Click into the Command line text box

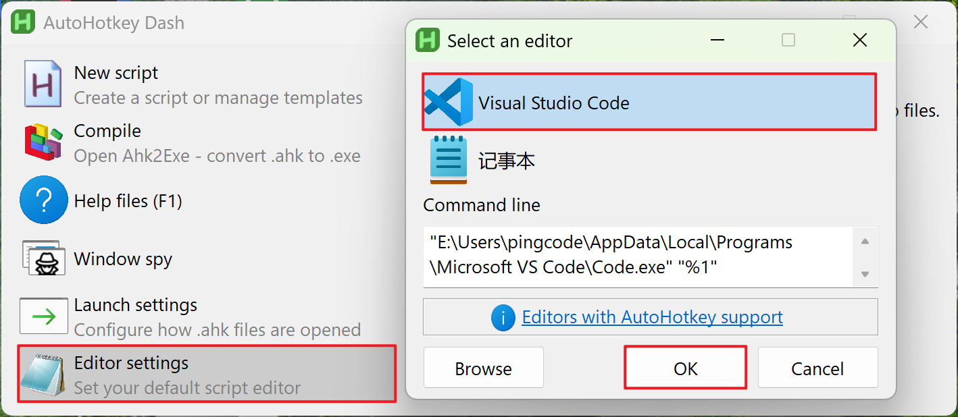pyautogui.click(x=638, y=257)
